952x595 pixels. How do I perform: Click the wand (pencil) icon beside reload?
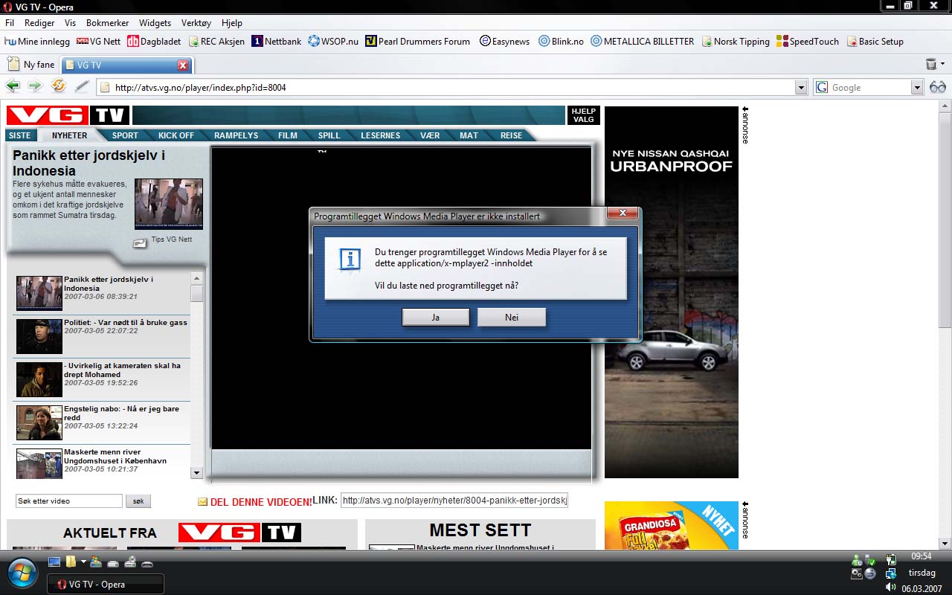click(x=82, y=86)
